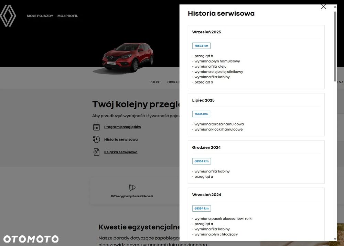Click 'przegląd a' under Grudzień 2024
The height and width of the screenshot is (246, 344).
[x=203, y=177]
